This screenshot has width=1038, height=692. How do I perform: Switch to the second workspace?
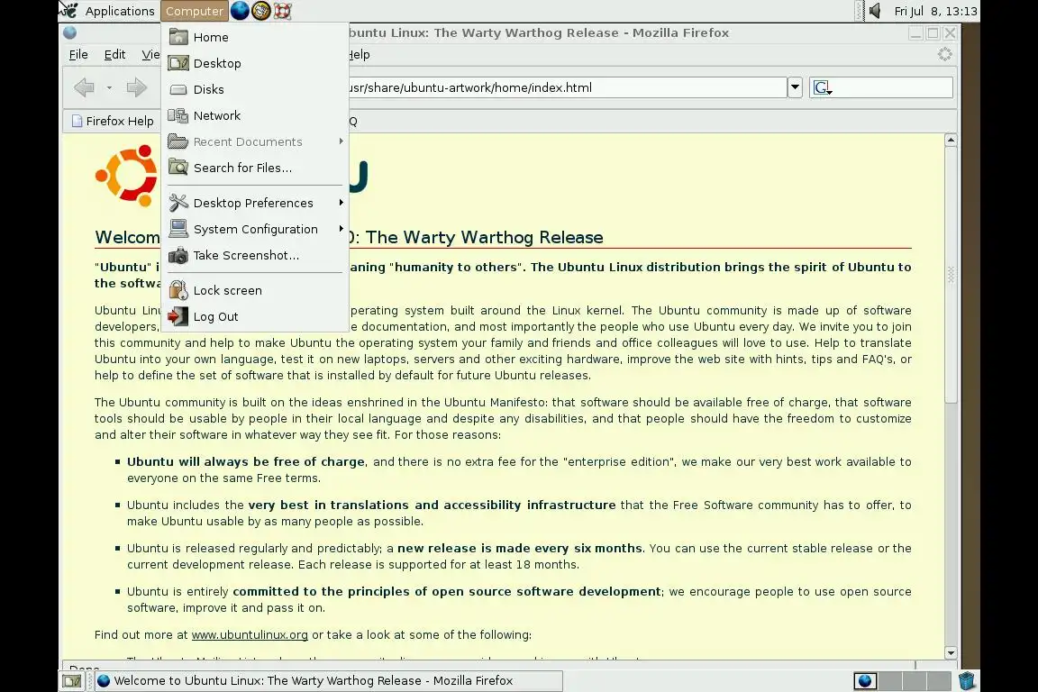point(889,681)
